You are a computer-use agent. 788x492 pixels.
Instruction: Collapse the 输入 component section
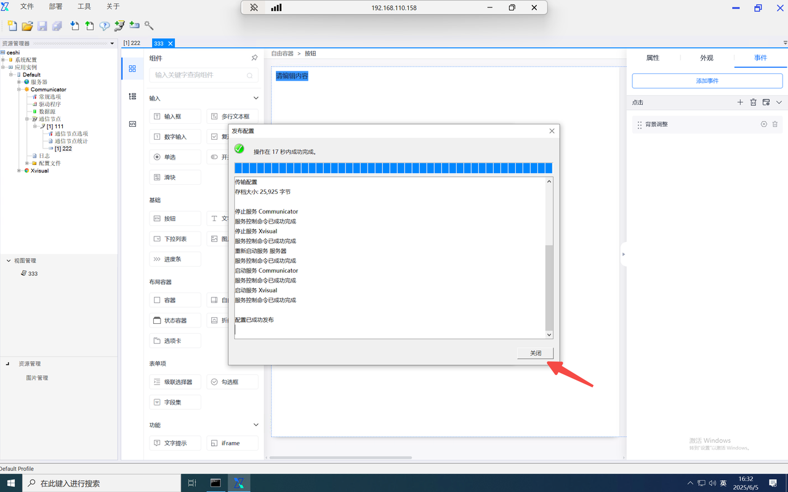[x=256, y=98]
